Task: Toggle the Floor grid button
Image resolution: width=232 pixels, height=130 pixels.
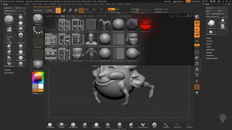Action: pos(197,29)
